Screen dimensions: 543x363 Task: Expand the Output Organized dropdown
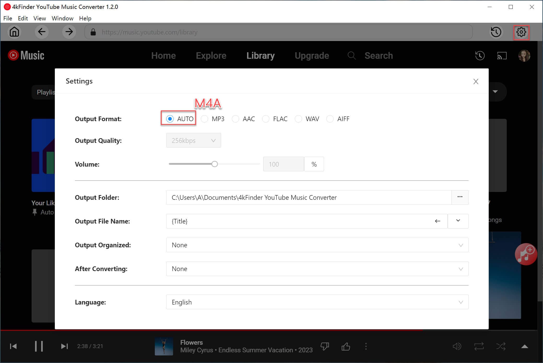pyautogui.click(x=317, y=245)
